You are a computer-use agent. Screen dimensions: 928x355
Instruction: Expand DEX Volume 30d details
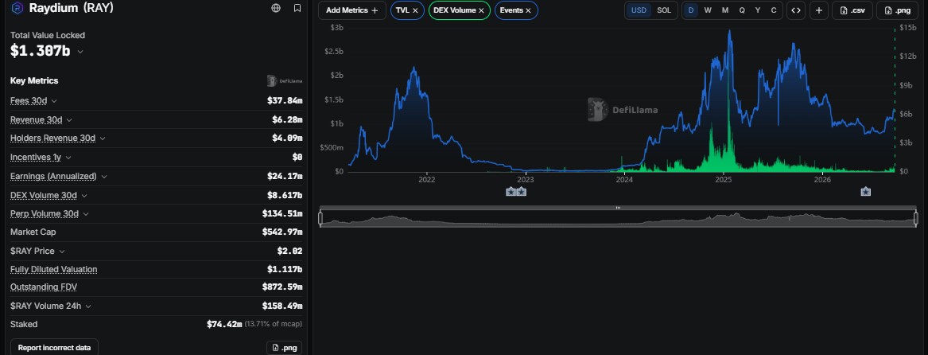[83, 196]
